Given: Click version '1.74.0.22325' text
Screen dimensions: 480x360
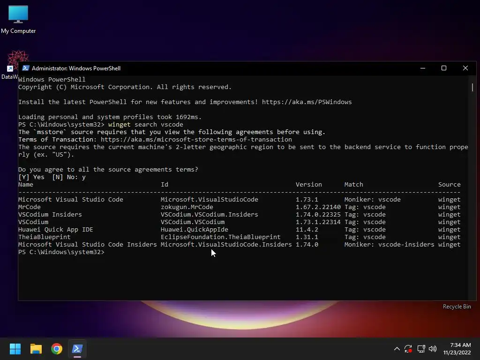Looking at the screenshot, I should (318, 214).
